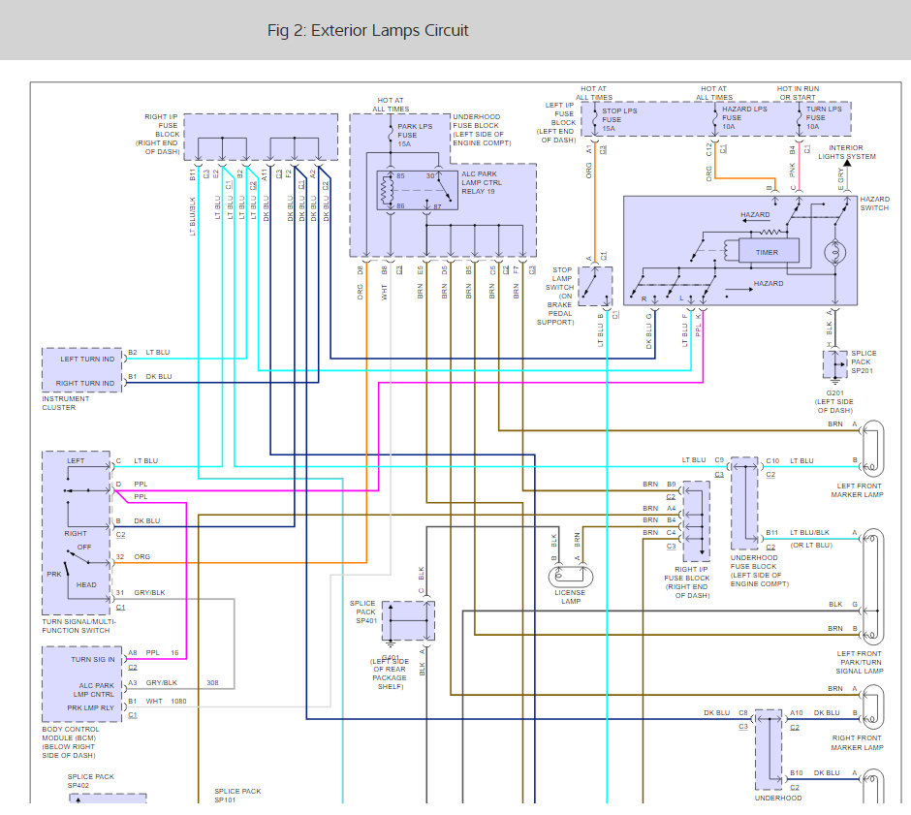Image resolution: width=911 pixels, height=815 pixels.
Task: Click the HAZARD LPS FUSE 10A label
Action: click(744, 117)
